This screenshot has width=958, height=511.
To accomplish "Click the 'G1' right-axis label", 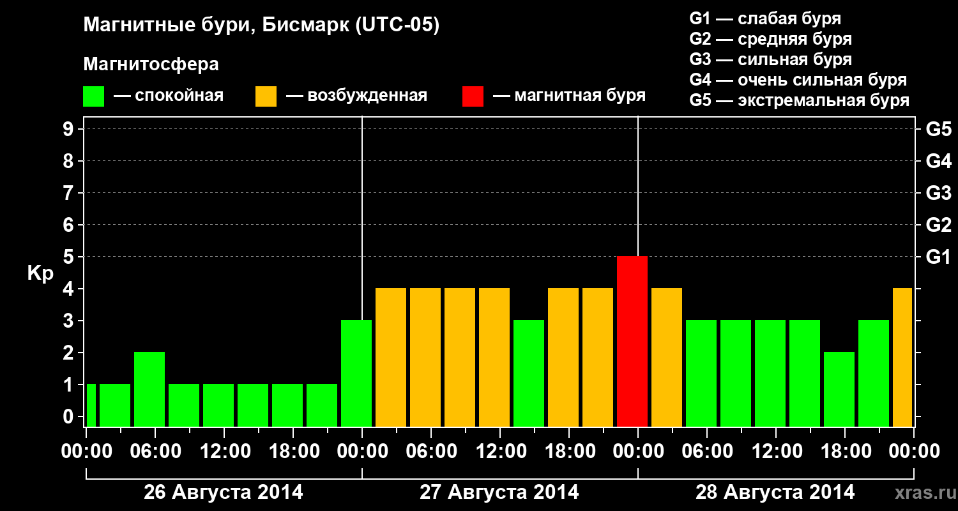I will click(938, 257).
